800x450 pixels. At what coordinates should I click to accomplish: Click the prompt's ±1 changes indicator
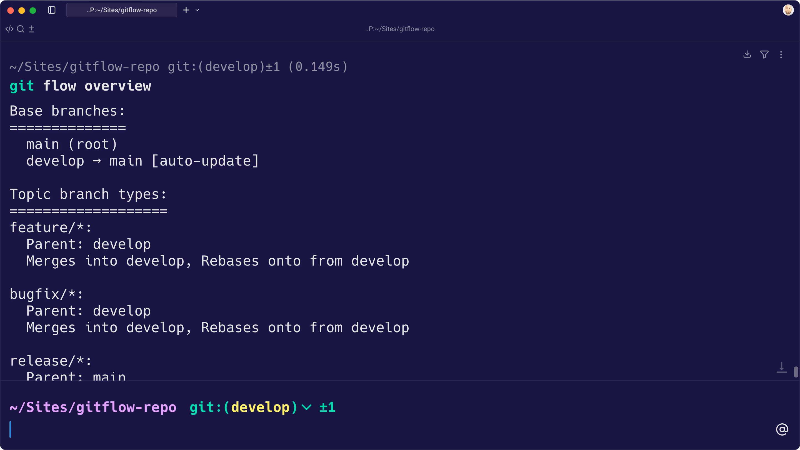tap(327, 407)
